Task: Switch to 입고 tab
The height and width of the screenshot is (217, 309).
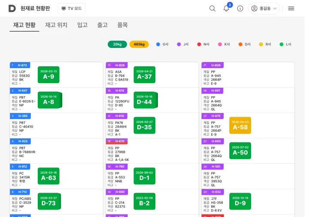Action: (x=82, y=25)
